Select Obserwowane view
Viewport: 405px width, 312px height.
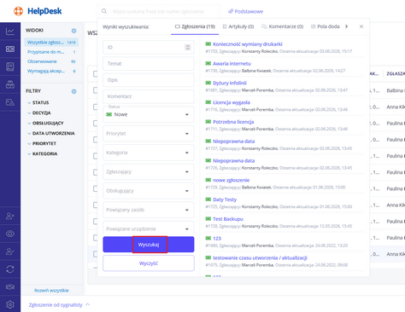[51, 61]
